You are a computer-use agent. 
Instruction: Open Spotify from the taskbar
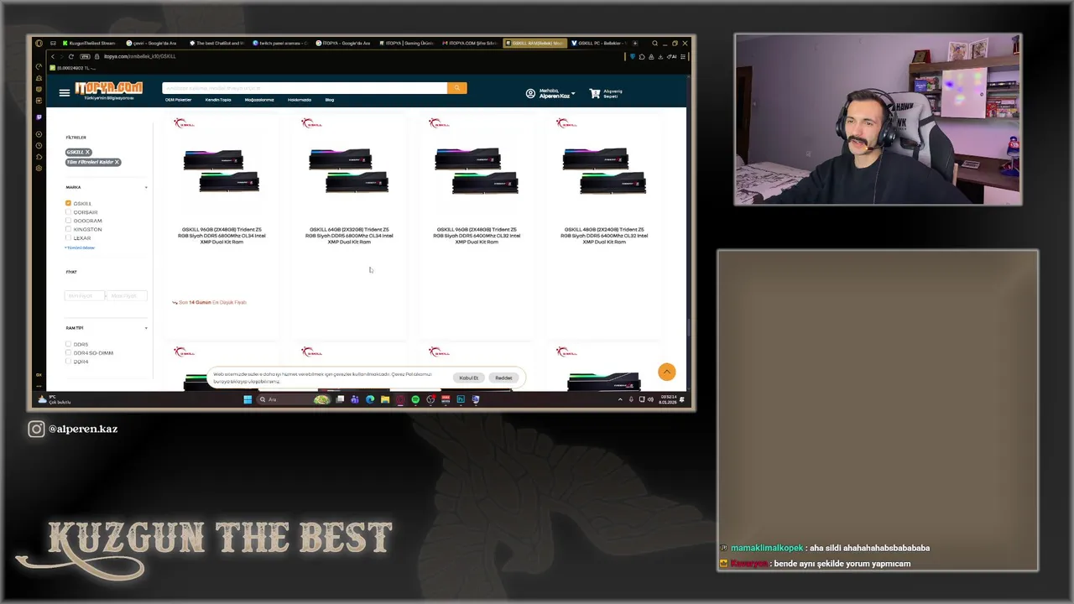tap(415, 399)
